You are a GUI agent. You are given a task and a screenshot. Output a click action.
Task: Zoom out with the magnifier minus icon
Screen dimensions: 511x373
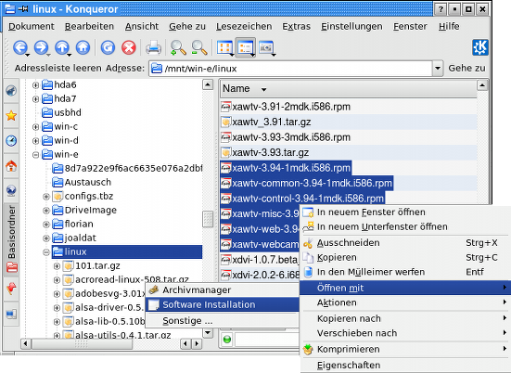(x=198, y=48)
